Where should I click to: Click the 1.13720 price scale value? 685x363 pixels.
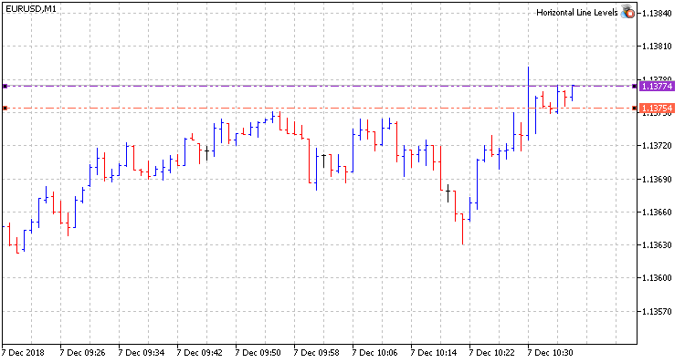pyautogui.click(x=657, y=146)
